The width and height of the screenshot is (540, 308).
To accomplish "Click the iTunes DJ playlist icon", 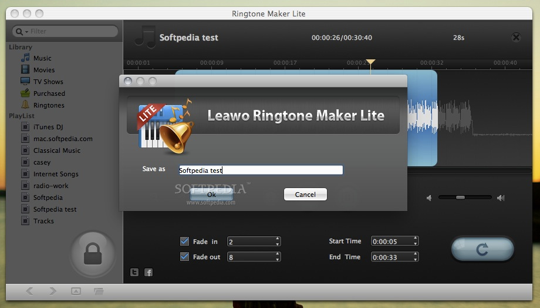I will coord(25,126).
